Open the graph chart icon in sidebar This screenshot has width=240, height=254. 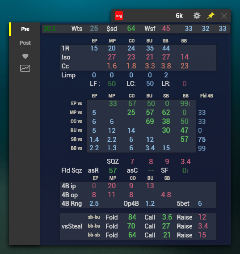pyautogui.click(x=25, y=68)
